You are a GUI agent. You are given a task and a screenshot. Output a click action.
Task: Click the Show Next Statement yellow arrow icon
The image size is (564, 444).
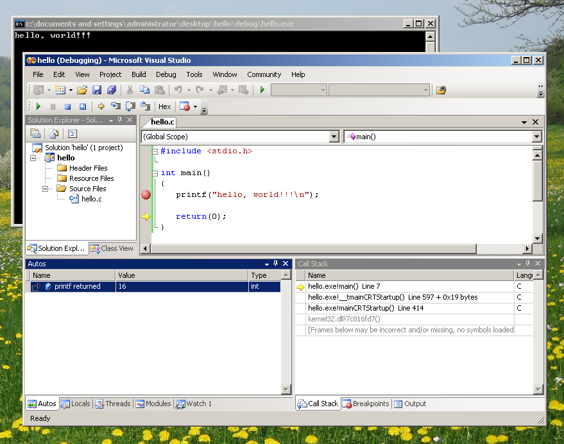101,107
